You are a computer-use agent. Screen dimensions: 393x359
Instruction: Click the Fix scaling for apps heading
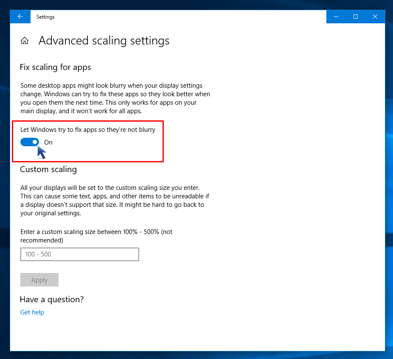(x=55, y=67)
